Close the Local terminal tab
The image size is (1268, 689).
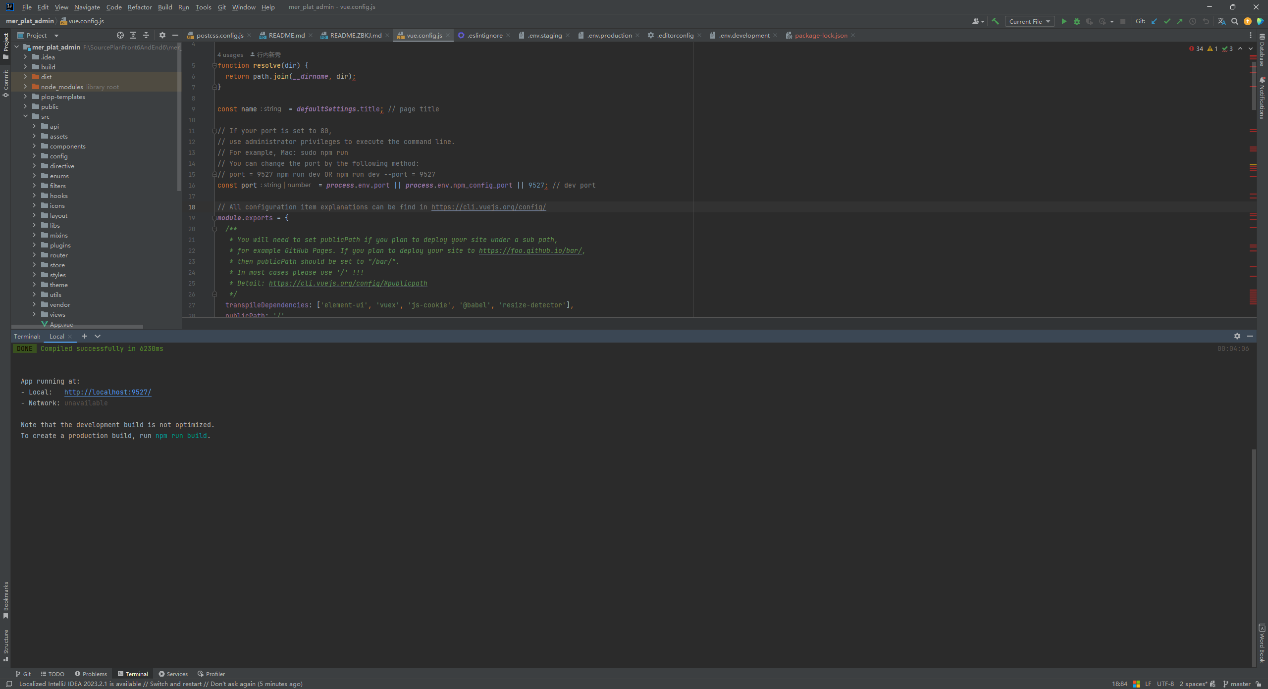click(x=70, y=336)
